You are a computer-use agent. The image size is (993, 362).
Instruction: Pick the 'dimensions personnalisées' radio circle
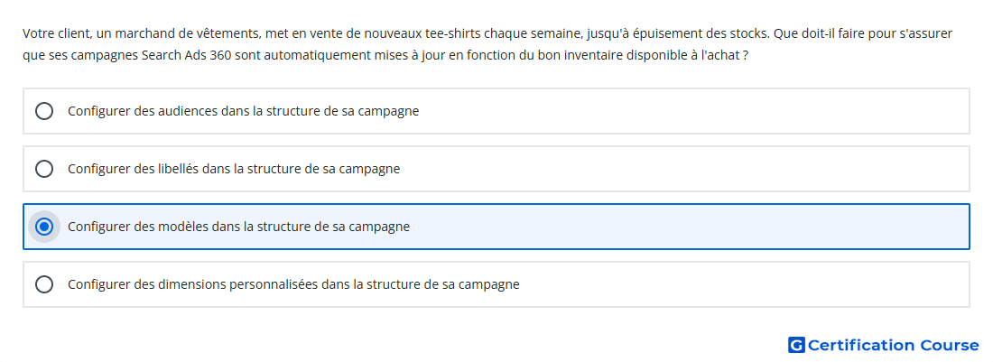point(43,284)
